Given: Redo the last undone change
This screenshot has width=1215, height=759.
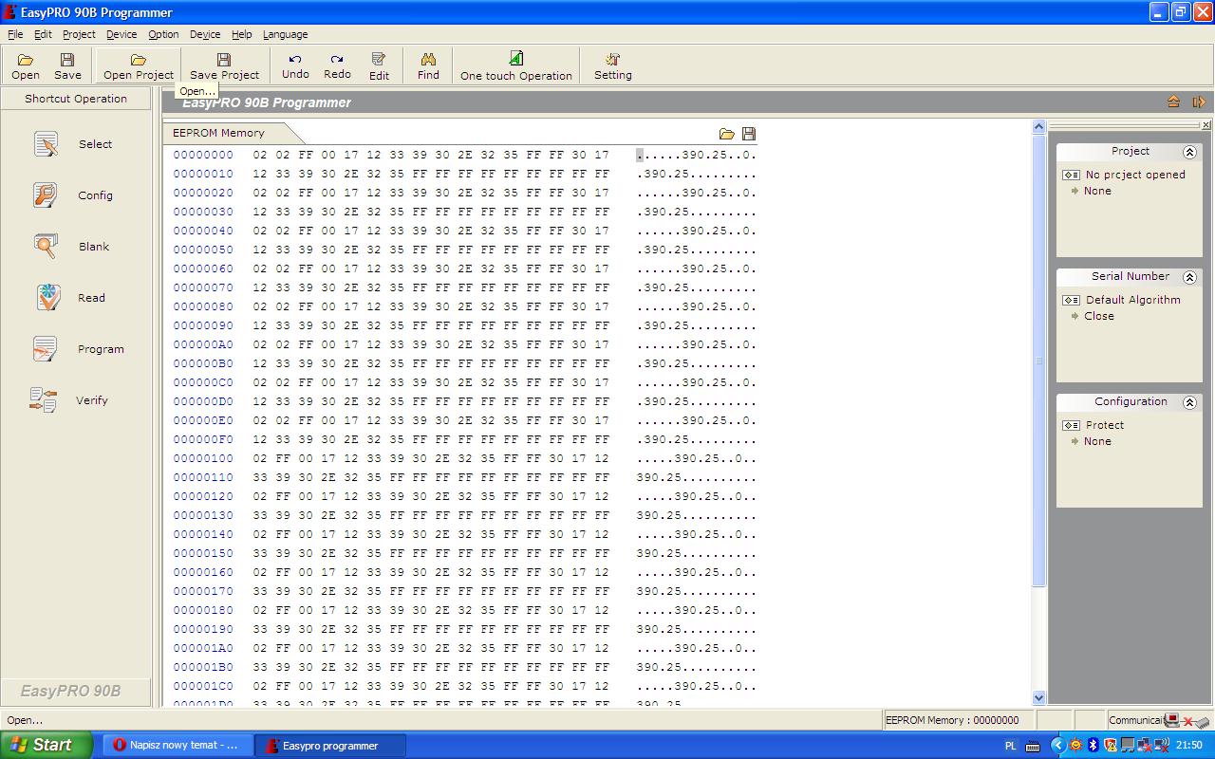Looking at the screenshot, I should (337, 65).
